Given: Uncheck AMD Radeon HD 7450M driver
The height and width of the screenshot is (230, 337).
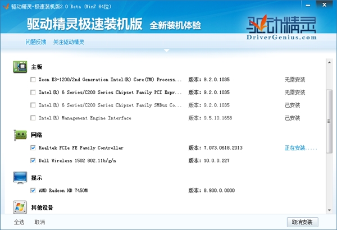Looking at the screenshot, I should click(x=33, y=191).
